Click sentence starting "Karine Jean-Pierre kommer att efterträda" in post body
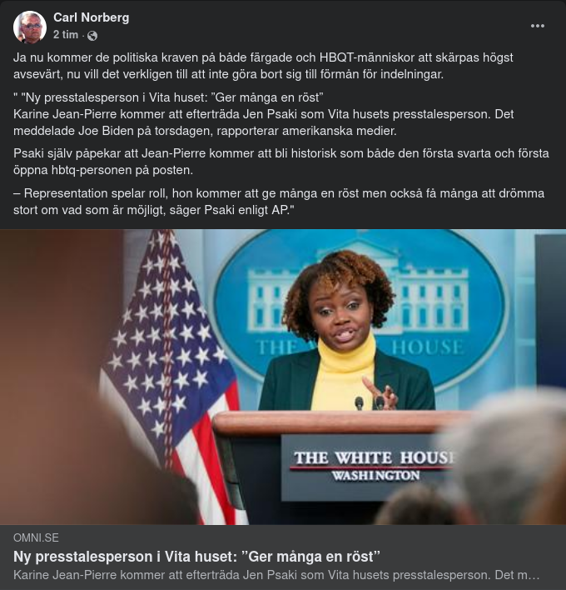566x590 pixels. click(263, 122)
